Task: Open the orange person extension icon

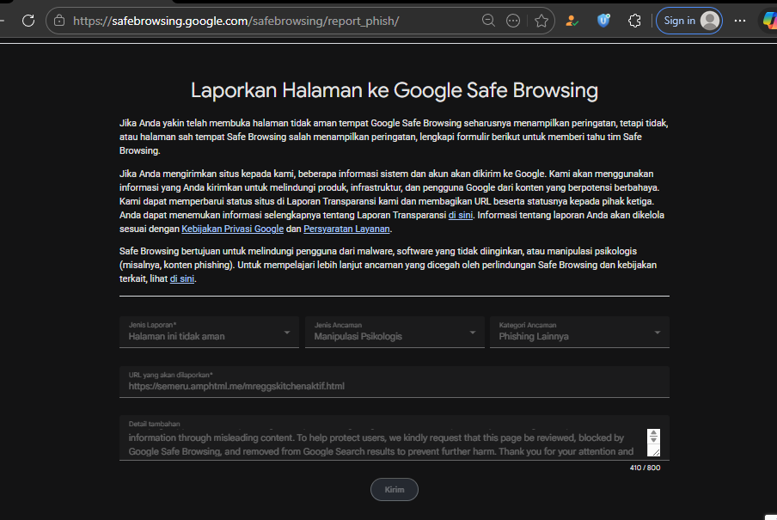Action: click(572, 21)
